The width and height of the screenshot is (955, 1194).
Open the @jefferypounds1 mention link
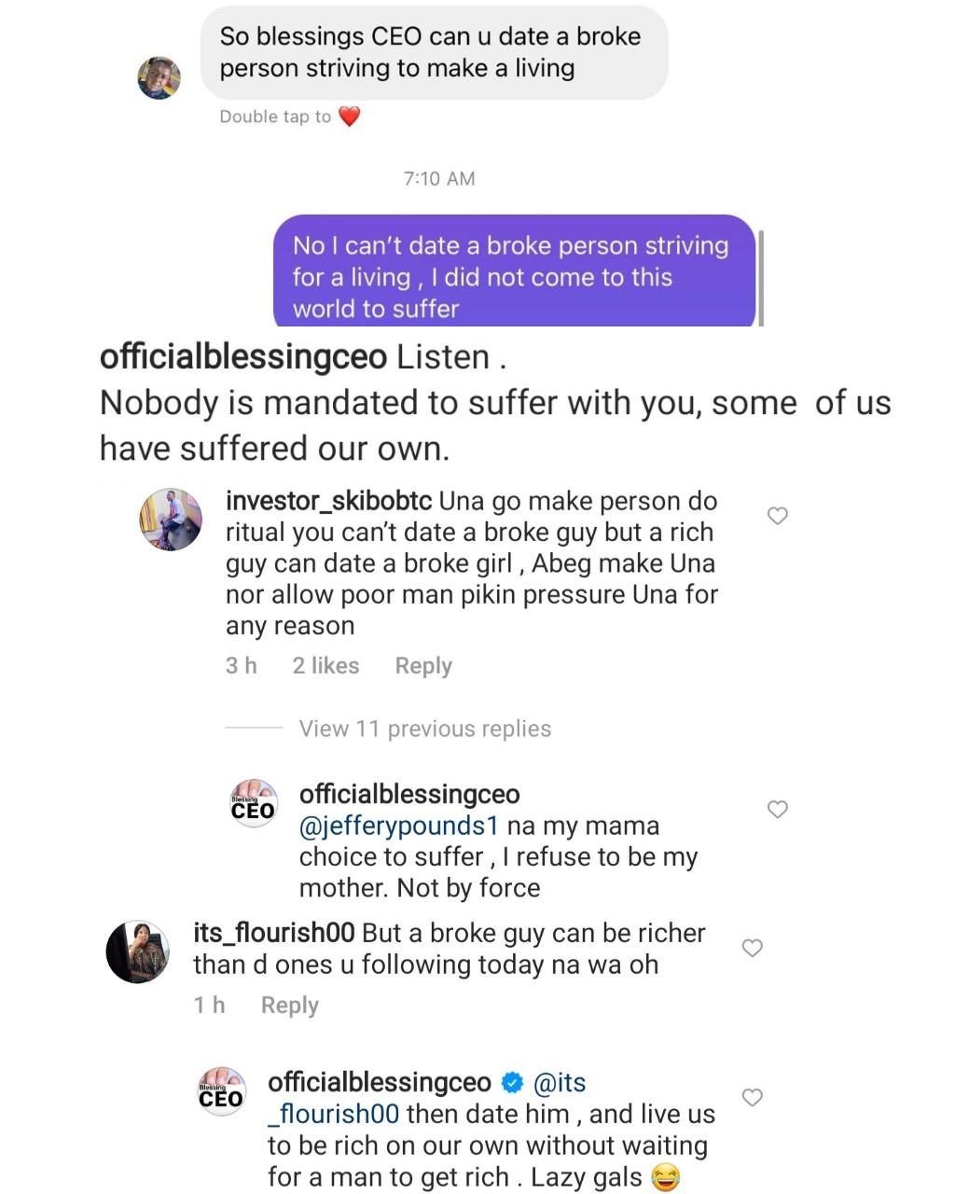(398, 826)
